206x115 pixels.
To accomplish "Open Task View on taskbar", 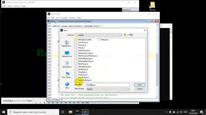I will (x=63, y=112).
